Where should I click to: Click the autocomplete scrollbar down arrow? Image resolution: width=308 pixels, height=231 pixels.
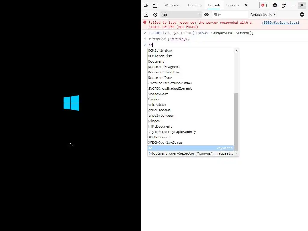coord(236,153)
